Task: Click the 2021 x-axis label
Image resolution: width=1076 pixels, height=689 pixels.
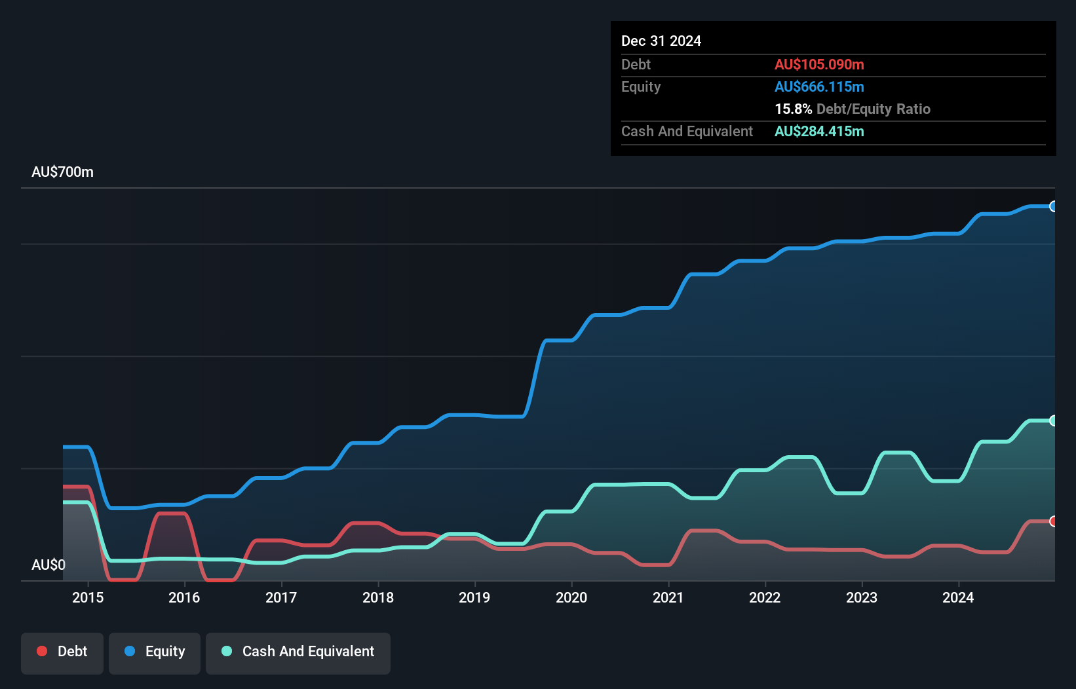Action: tap(668, 597)
